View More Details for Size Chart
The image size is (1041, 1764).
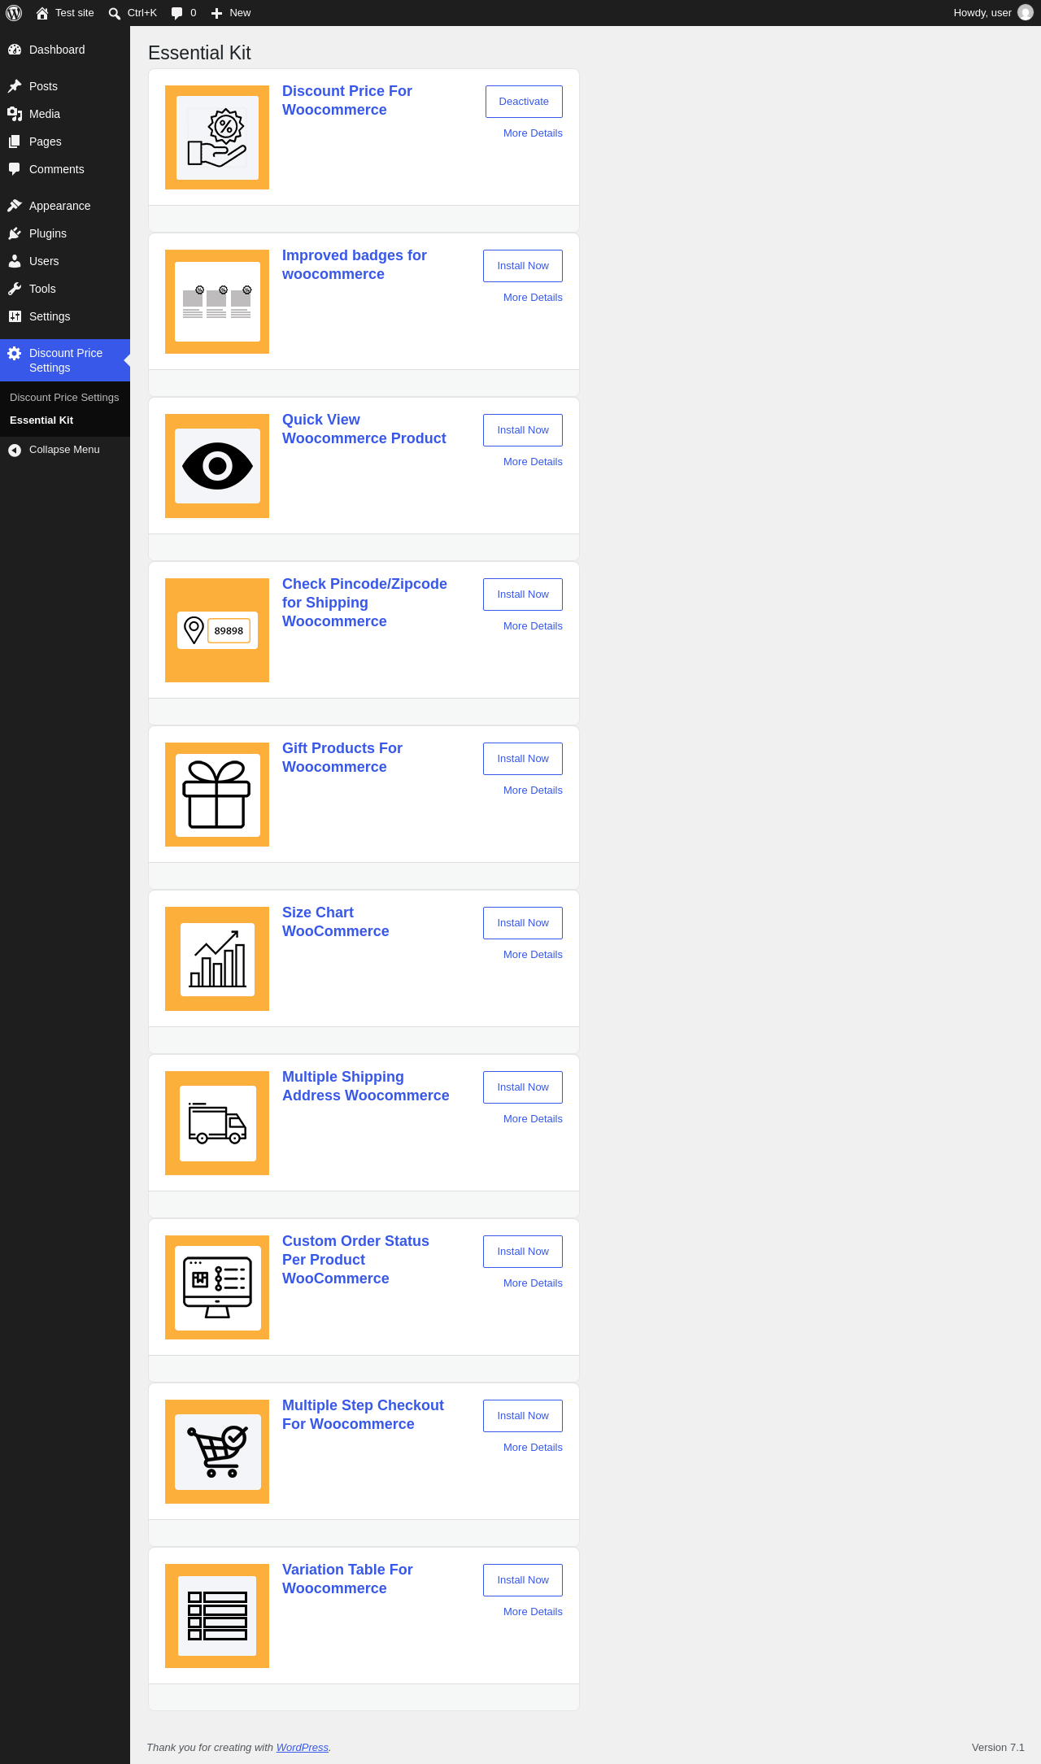[533, 955]
